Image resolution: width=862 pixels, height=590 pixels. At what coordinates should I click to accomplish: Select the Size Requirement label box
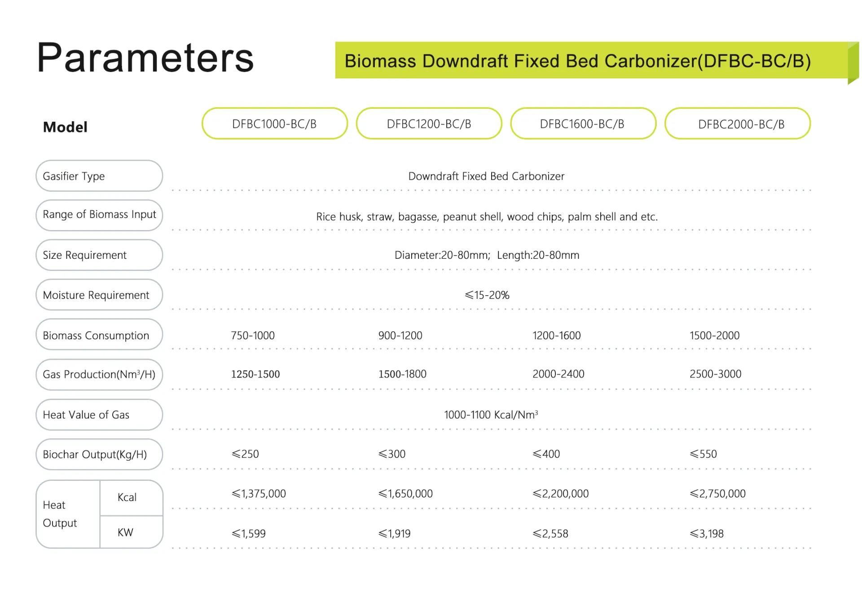point(99,255)
